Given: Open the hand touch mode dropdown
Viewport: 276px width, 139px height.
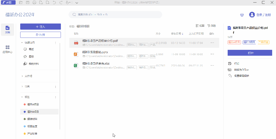Looking at the screenshot, I should pos(68,3).
